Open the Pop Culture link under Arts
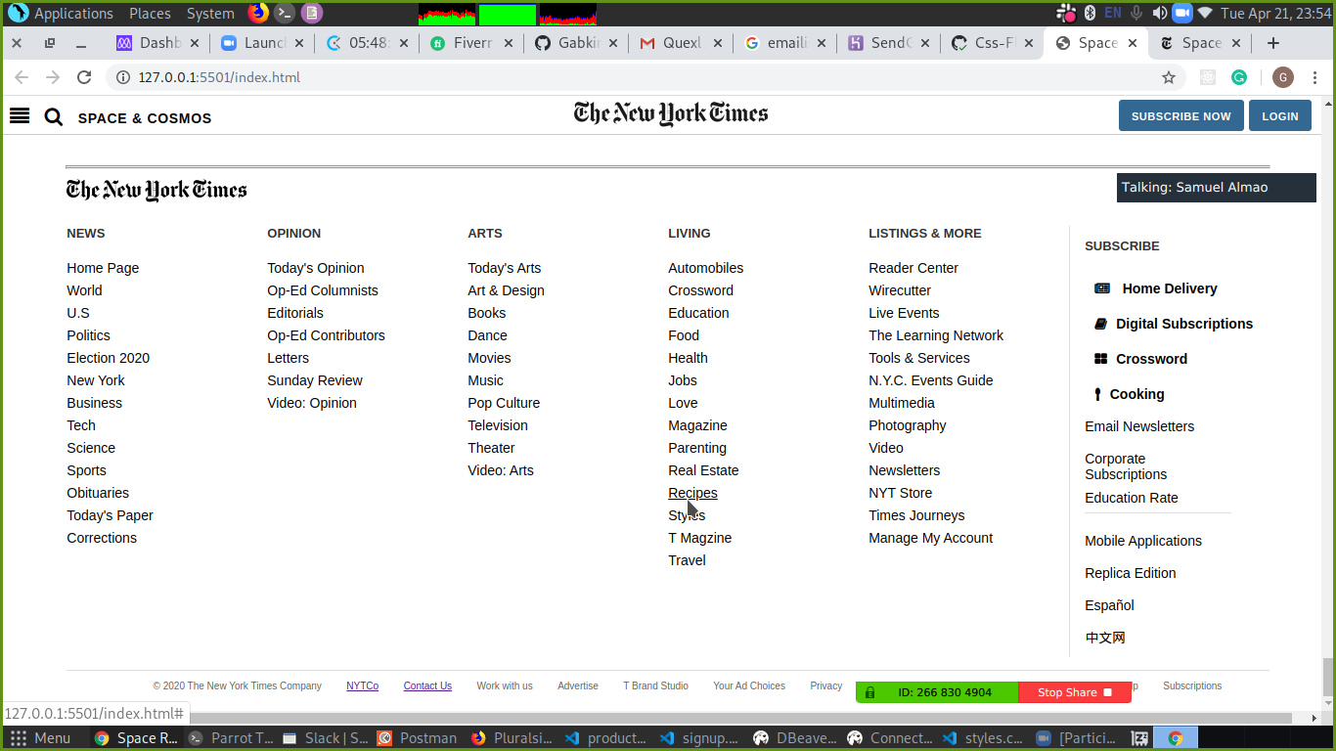Image resolution: width=1336 pixels, height=751 pixels. [504, 403]
